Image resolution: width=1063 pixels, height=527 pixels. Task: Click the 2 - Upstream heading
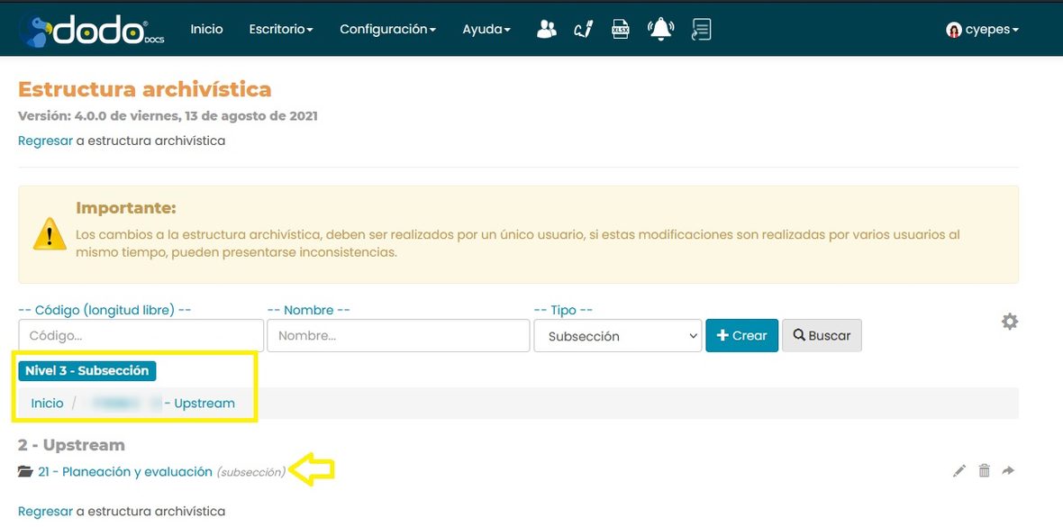click(x=71, y=445)
